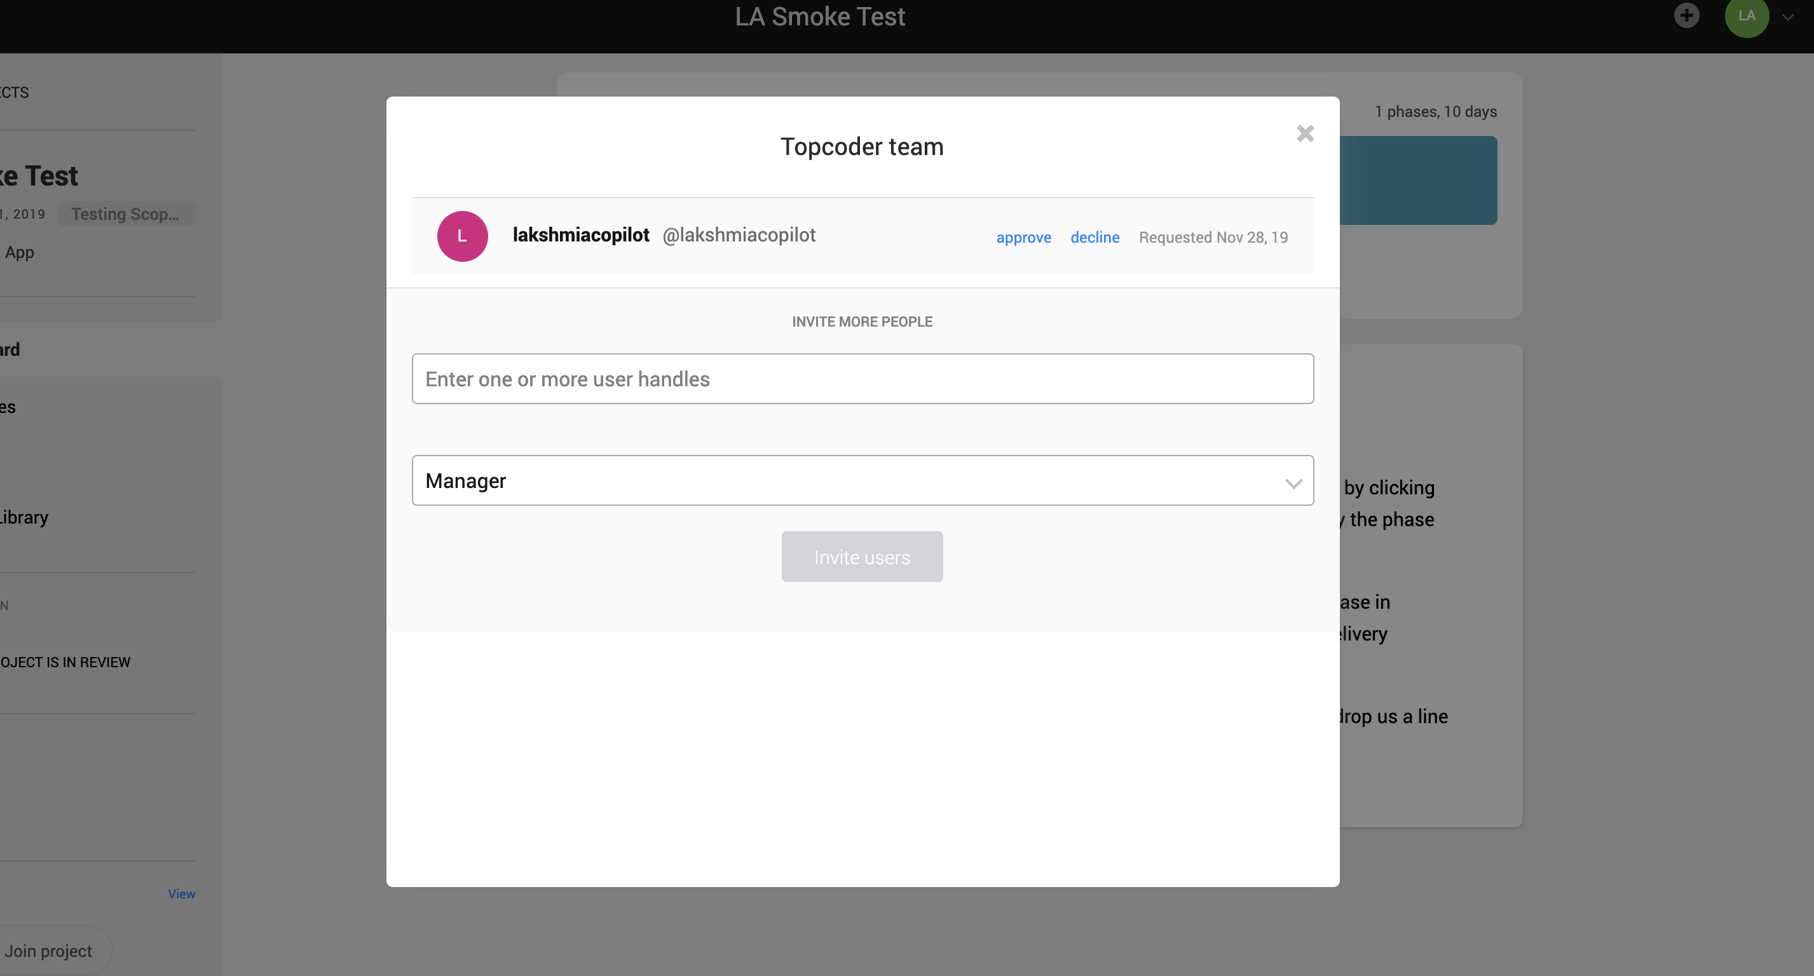1814x976 pixels.
Task: Click the lakshmiacopilot member name
Action: point(580,235)
